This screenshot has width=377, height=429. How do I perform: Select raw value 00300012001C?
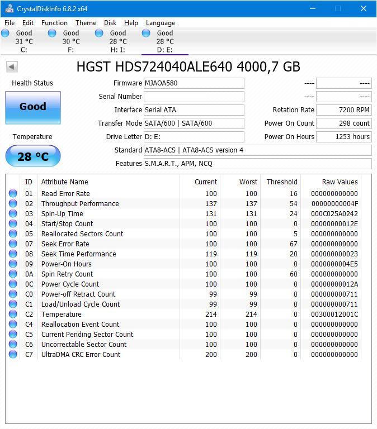(334, 314)
